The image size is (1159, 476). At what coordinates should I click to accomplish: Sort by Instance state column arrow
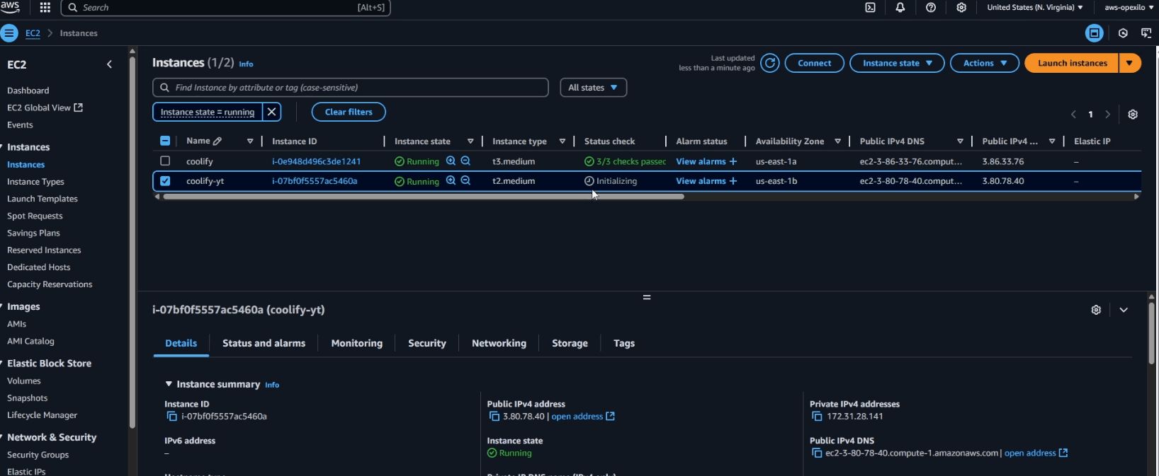pos(470,141)
